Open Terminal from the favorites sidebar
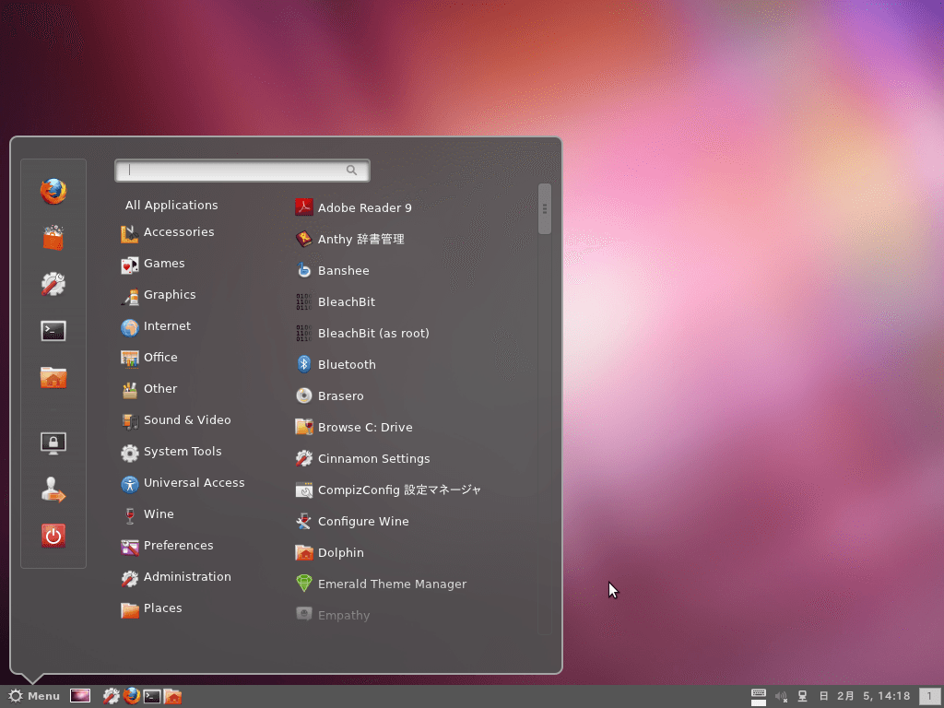 pyautogui.click(x=53, y=331)
